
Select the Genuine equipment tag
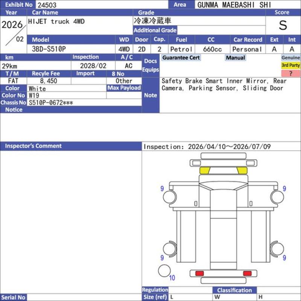coord(290,58)
